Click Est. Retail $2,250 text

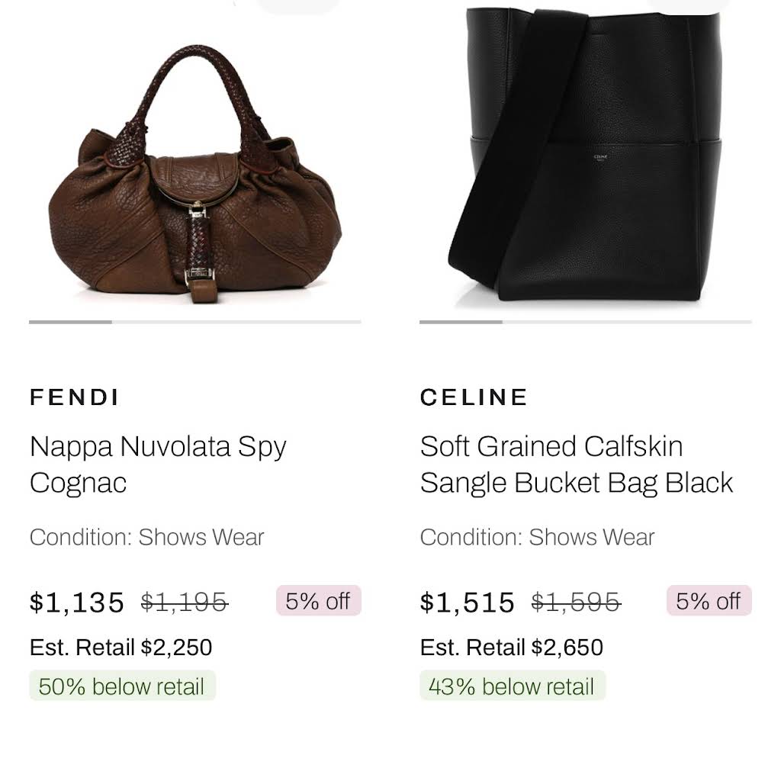click(121, 648)
